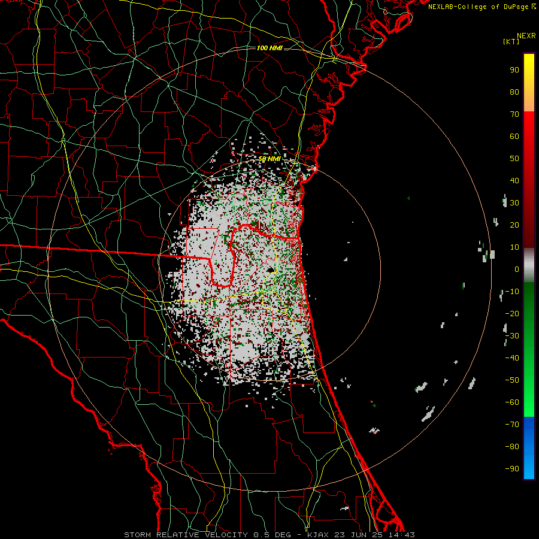Viewport: 539px width, 539px height.
Task: Pick the -30 value on the velocity scale
Action: coord(512,336)
